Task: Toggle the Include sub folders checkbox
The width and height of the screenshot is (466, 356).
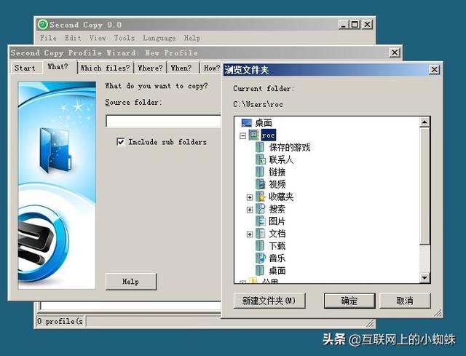Action: point(120,142)
